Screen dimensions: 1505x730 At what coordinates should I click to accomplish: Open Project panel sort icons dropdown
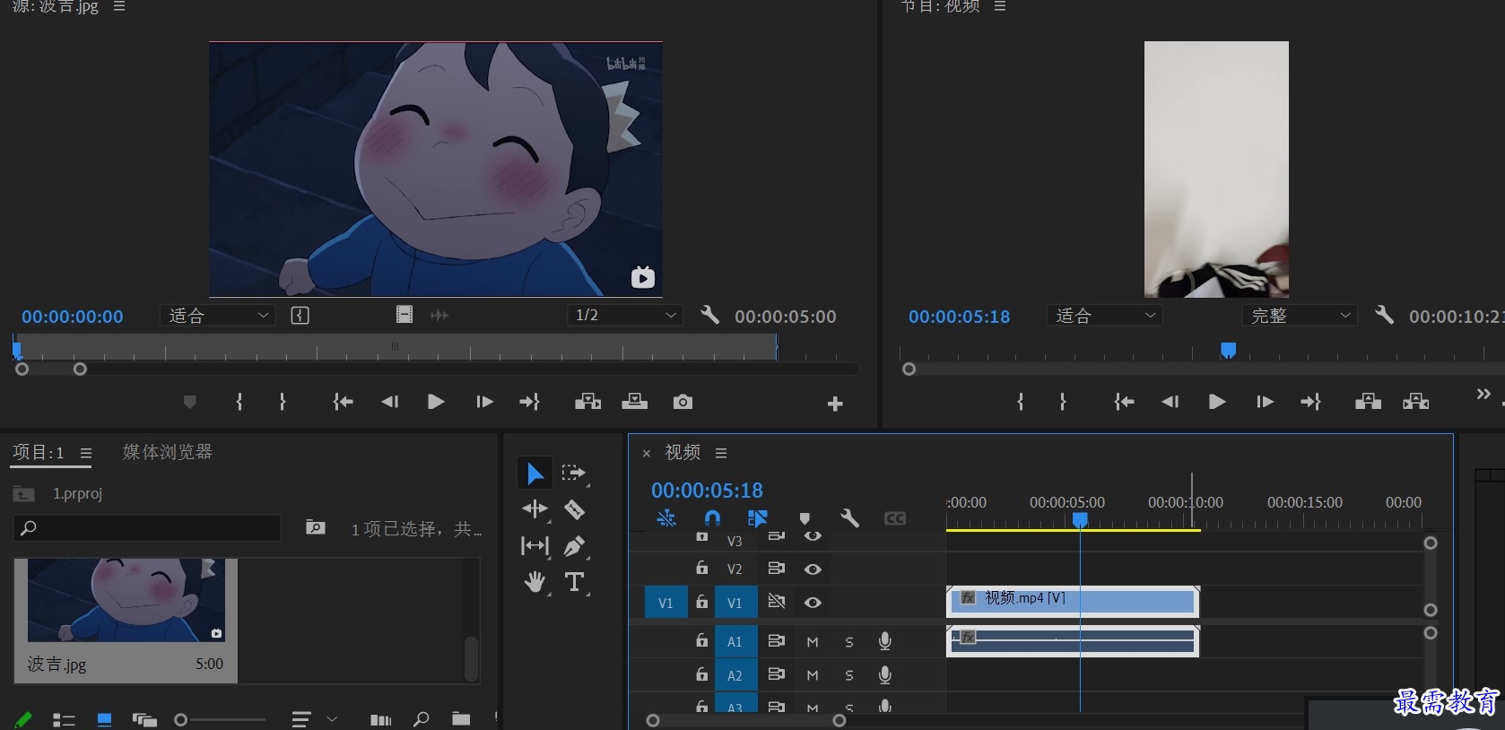click(314, 719)
